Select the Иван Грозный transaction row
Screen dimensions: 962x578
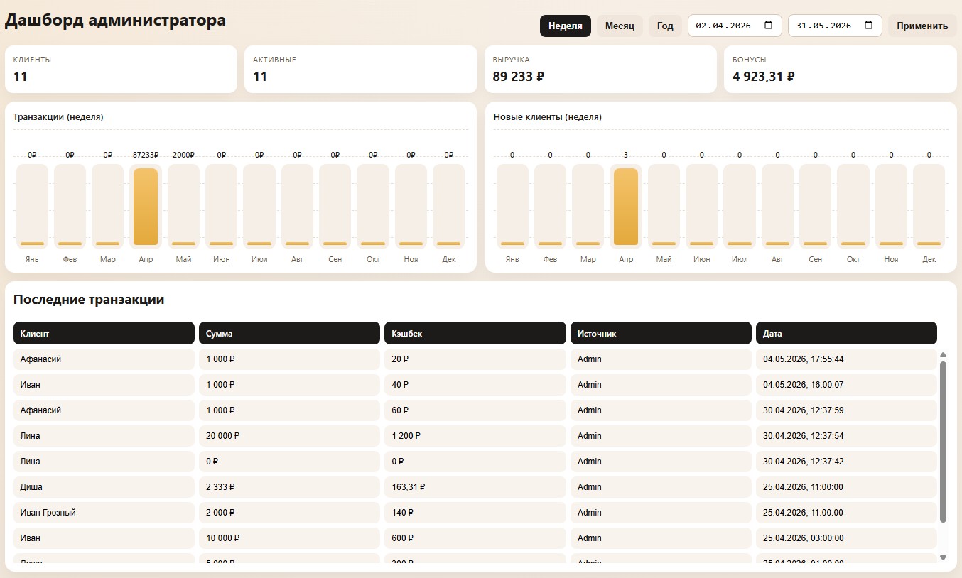(475, 512)
